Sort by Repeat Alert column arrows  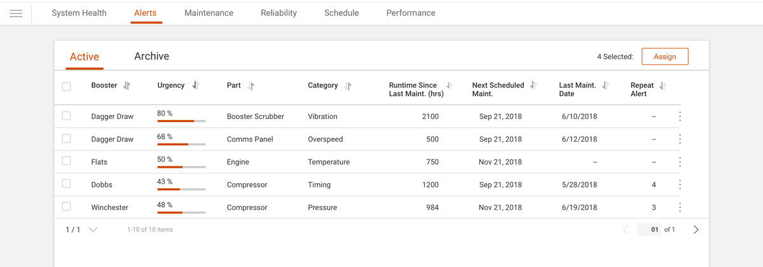[663, 86]
